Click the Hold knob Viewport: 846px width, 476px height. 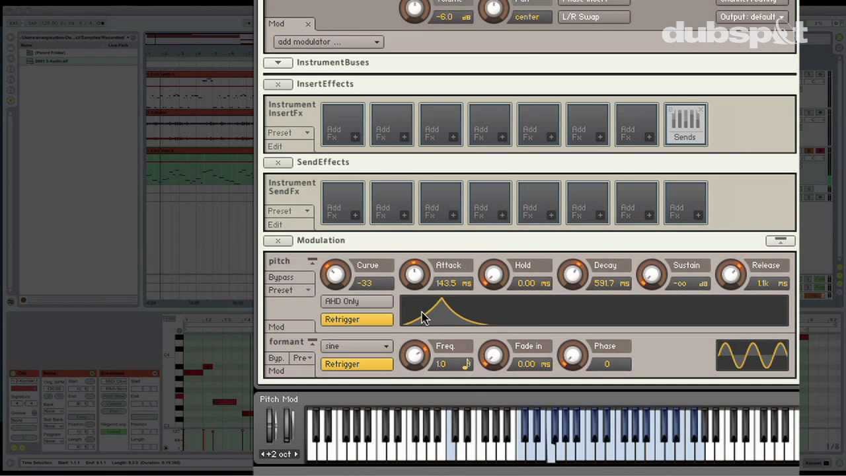493,275
